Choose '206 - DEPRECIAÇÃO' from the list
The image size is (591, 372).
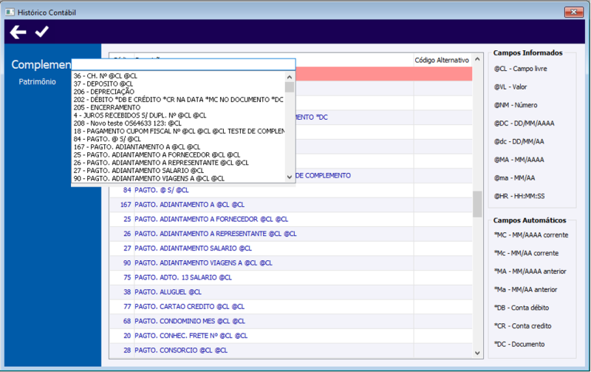point(104,92)
